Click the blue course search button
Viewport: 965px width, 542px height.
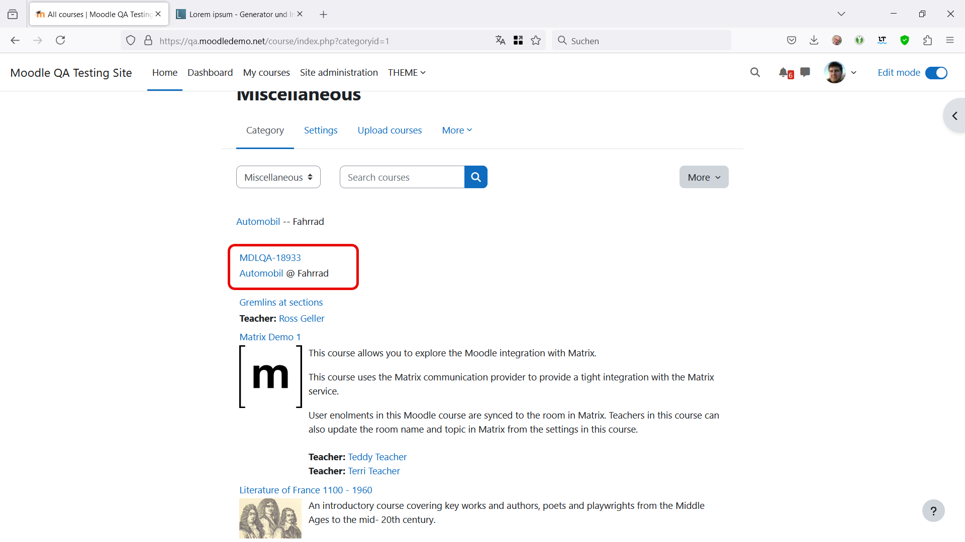pos(476,177)
